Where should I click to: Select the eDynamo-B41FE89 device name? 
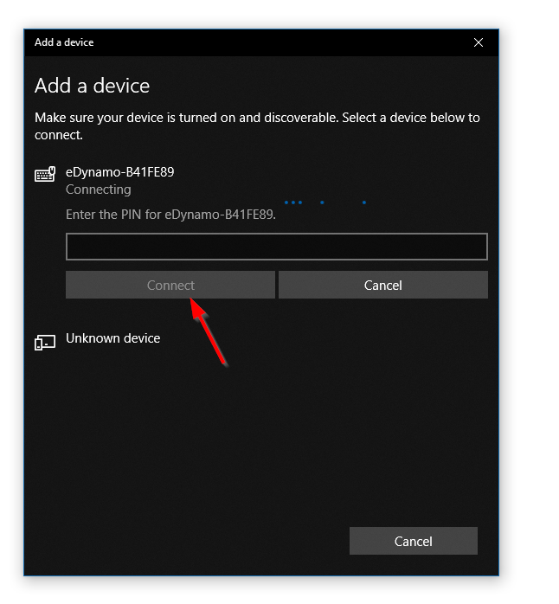tap(119, 171)
